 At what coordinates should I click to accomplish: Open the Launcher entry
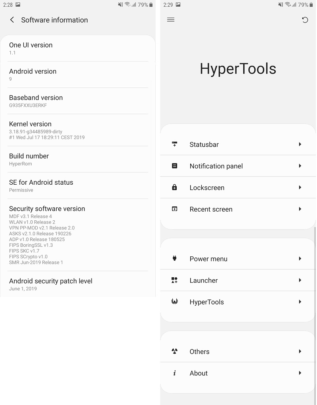pos(238,280)
